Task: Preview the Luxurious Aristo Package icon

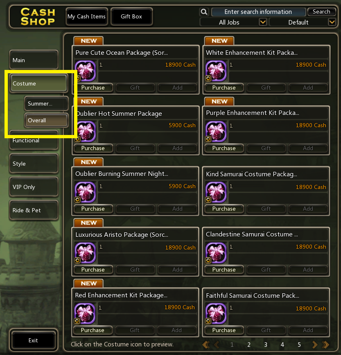Action: tap(86, 253)
